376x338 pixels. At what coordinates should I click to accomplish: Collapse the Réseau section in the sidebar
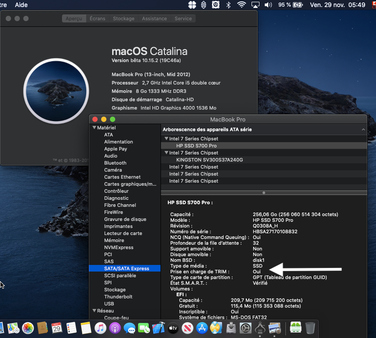click(x=94, y=311)
